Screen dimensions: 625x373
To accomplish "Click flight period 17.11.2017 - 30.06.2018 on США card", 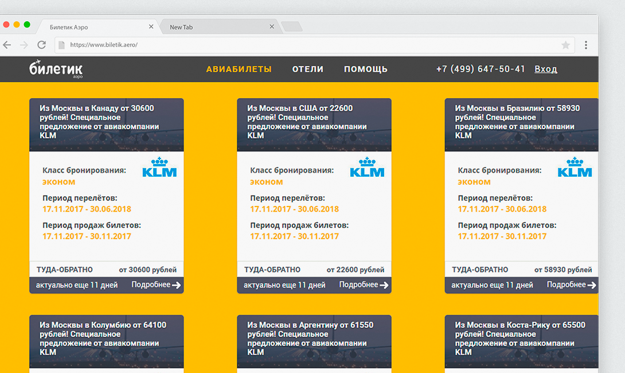I will 294,209.
